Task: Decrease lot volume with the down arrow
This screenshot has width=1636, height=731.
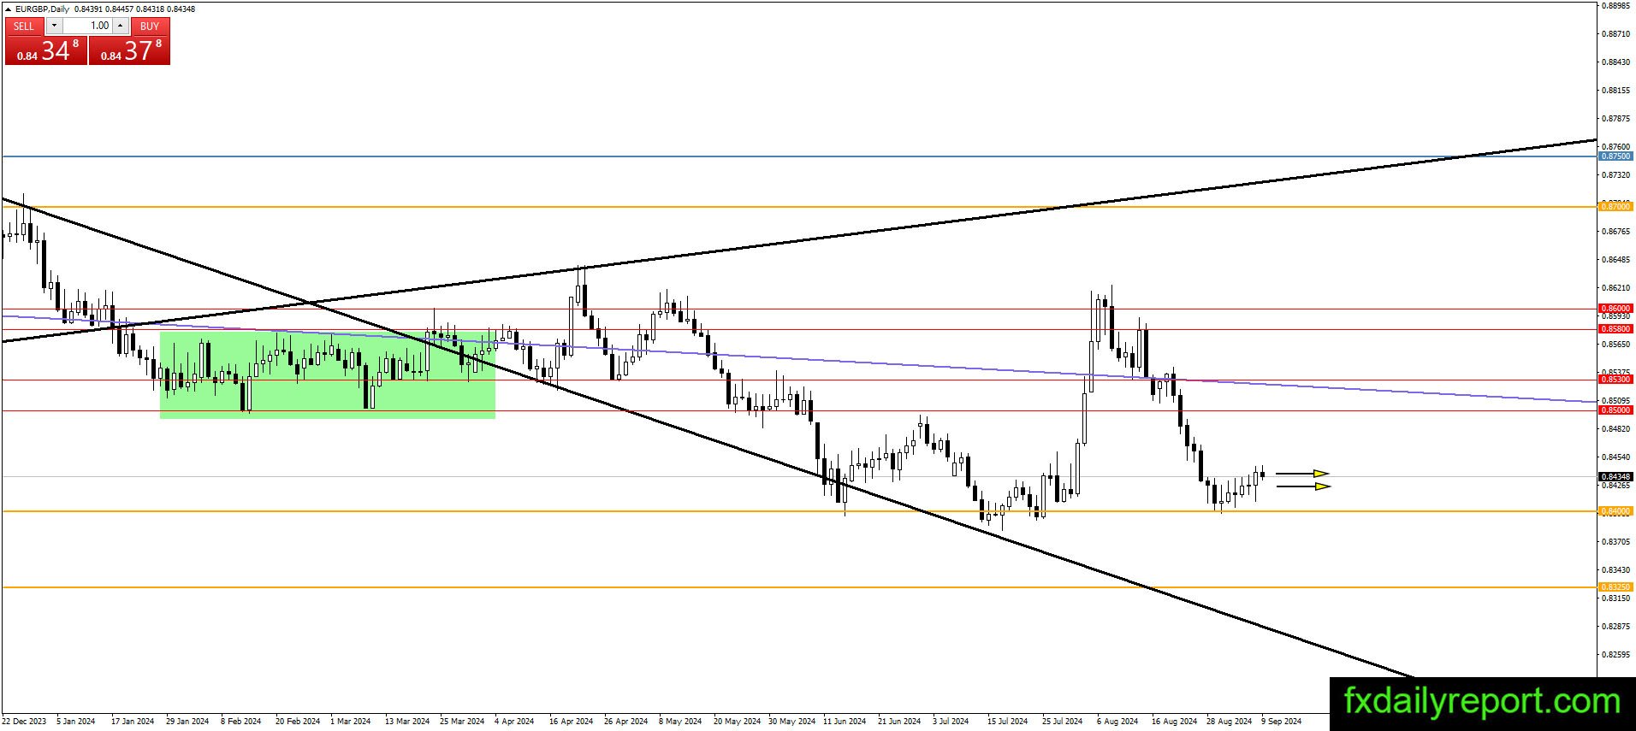Action: (53, 26)
